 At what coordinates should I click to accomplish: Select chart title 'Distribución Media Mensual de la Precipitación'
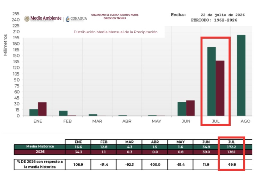(115, 32)
